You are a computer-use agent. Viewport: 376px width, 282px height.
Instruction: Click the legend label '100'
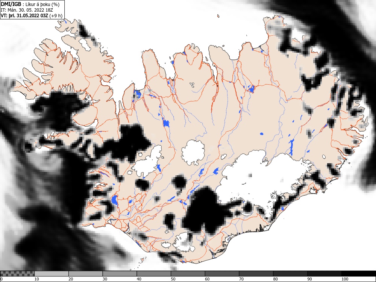pyautogui.click(x=345, y=279)
